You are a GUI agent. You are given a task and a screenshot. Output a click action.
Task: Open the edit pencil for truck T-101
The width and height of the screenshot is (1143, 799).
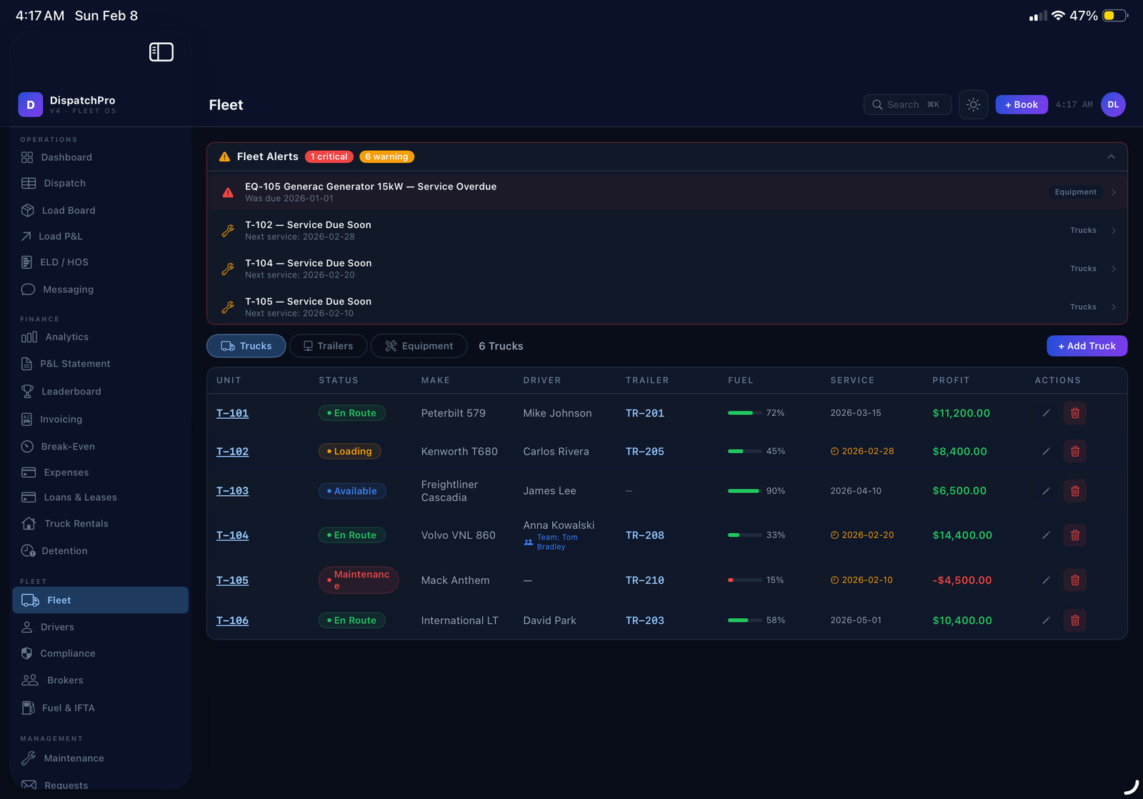pos(1046,412)
